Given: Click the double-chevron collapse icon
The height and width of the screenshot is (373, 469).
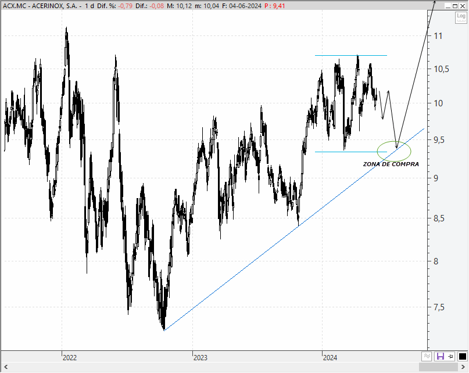Looking at the screenshot, I should [427, 357].
